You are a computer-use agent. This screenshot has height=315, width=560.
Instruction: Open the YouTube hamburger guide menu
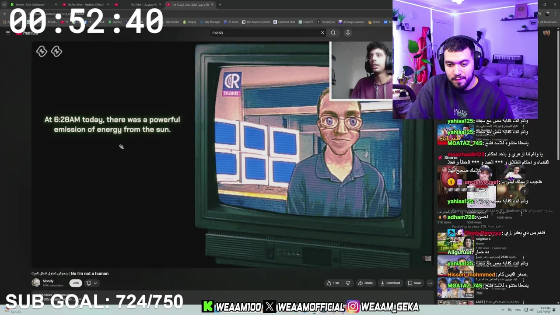click(7, 32)
